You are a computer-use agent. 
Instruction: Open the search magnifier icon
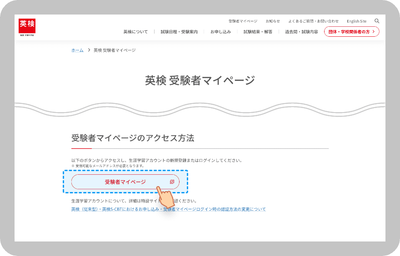pyautogui.click(x=377, y=21)
